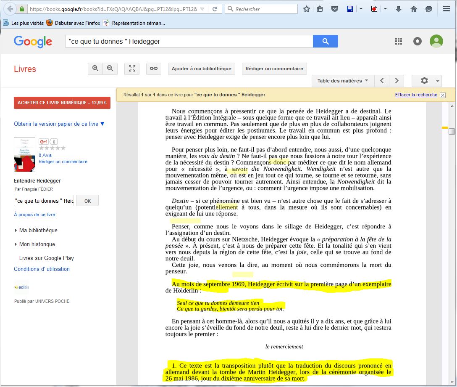Open the settings gear dropdown
This screenshot has height=387, width=457.
pyautogui.click(x=426, y=81)
